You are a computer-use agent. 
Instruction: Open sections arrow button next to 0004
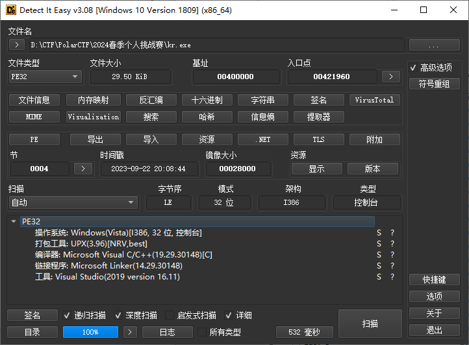[83, 169]
